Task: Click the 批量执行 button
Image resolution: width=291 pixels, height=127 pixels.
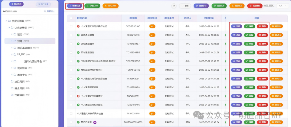Action: 219,6
